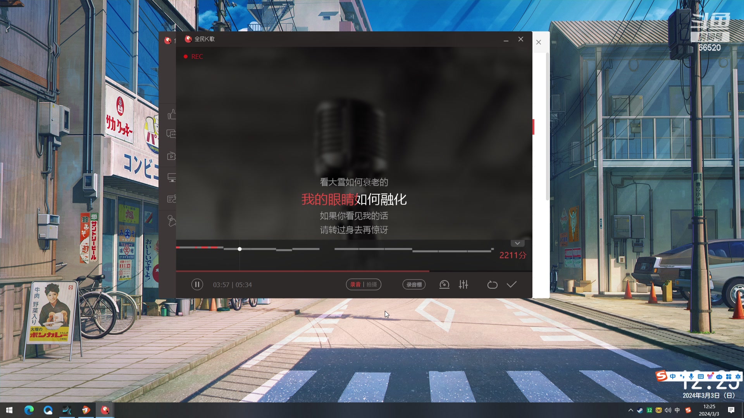Open the audio mixer tuning settings
This screenshot has width=744, height=418.
click(463, 285)
